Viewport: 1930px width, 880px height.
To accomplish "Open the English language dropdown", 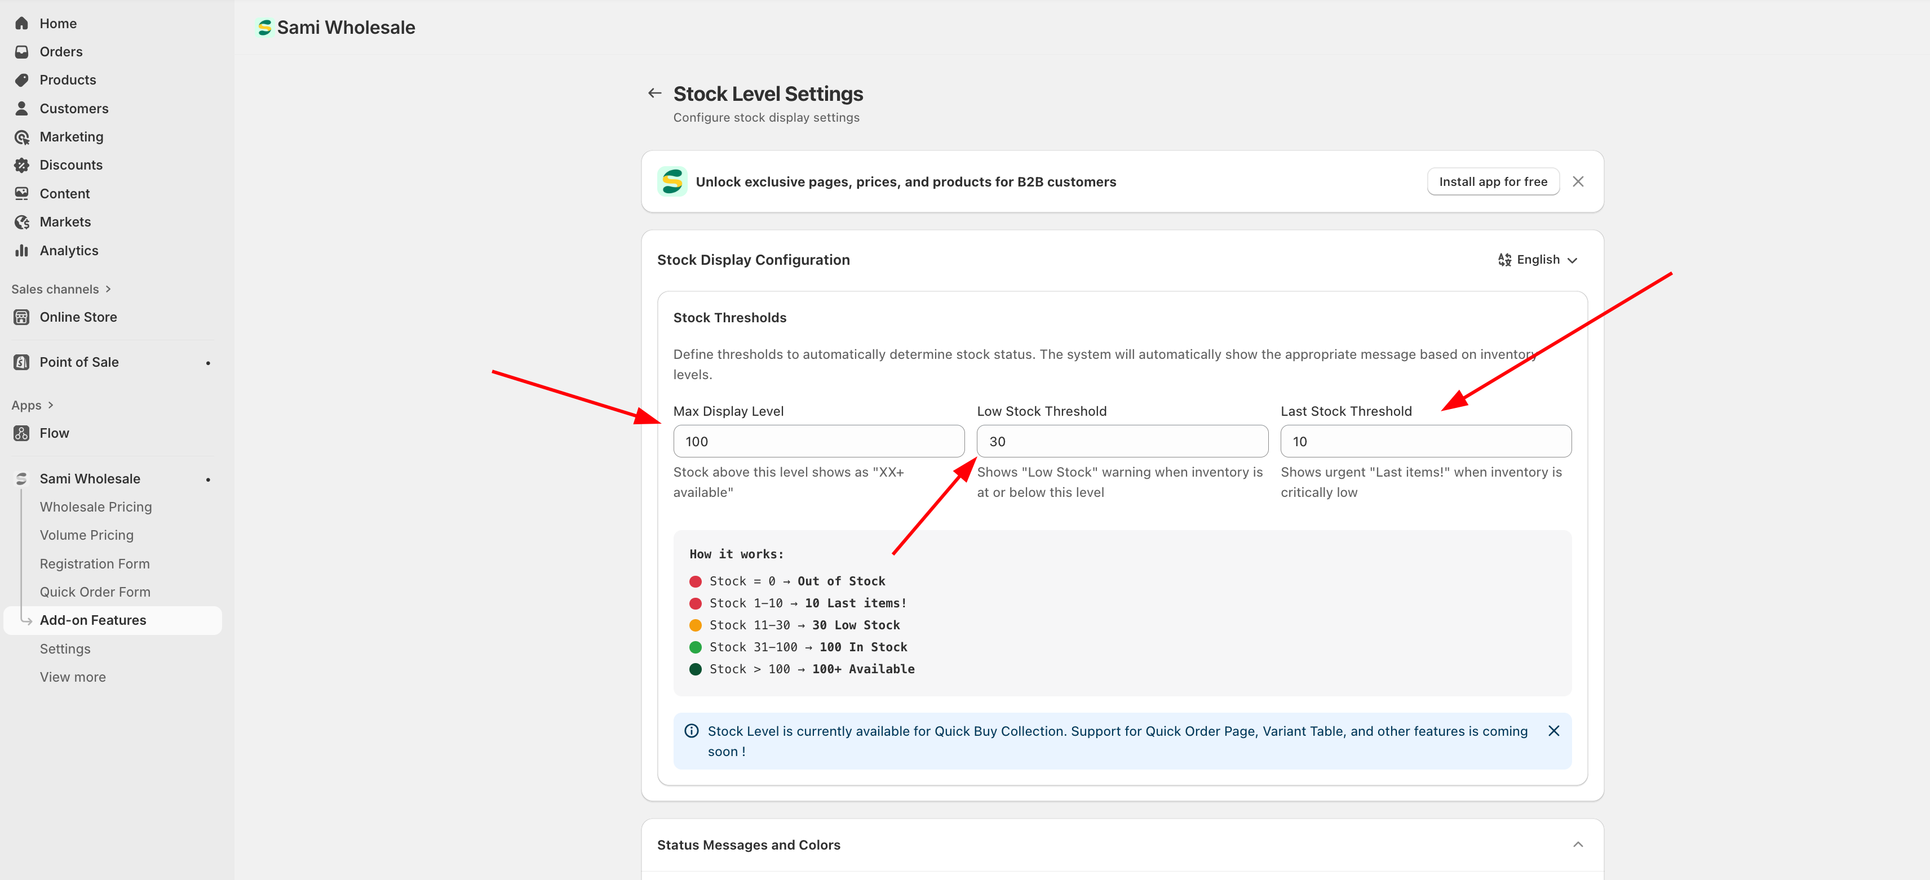I will point(1538,260).
